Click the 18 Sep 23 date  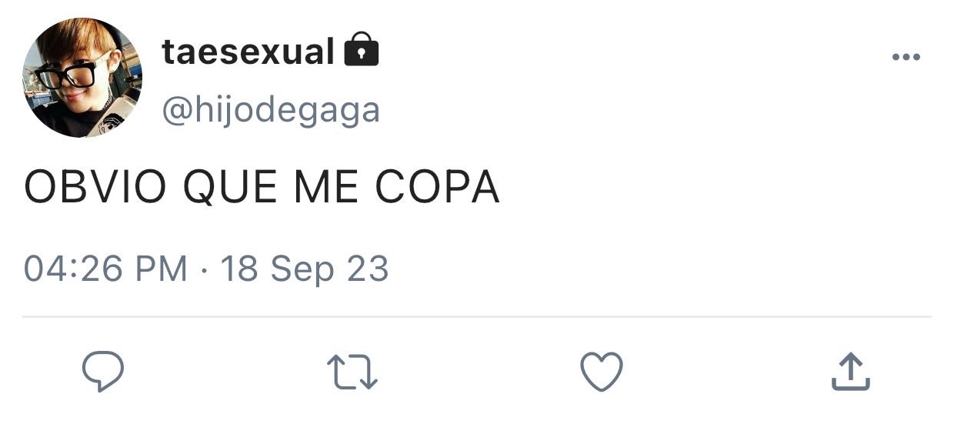[x=305, y=269]
